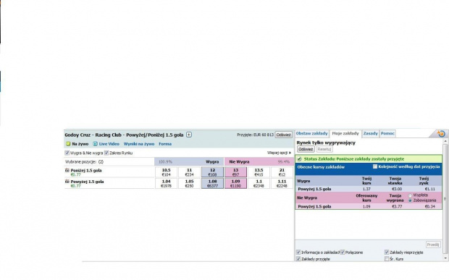
Task: Enable Kolejność według dat przyjęcia checkbox
Action: pos(375,166)
